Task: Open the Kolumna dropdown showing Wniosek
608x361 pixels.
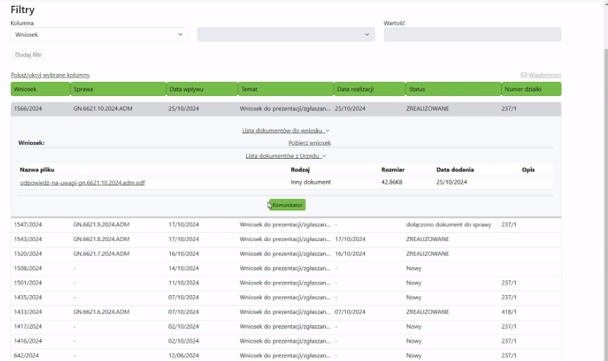Action: pyautogui.click(x=99, y=34)
